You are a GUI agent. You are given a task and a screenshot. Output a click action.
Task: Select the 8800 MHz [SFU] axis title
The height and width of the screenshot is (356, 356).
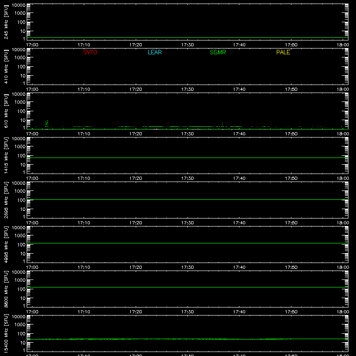coord(6,289)
